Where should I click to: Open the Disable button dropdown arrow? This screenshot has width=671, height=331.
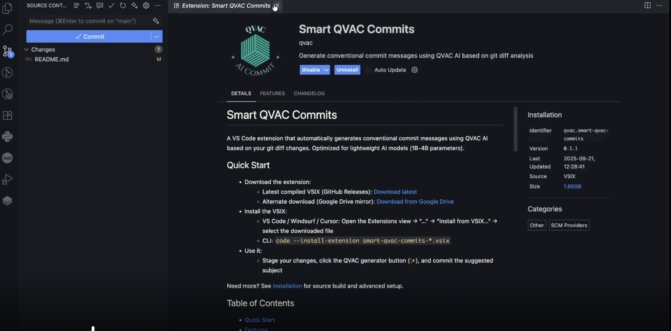click(326, 70)
